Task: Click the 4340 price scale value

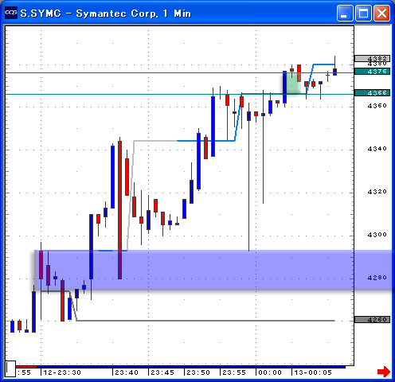Action: [x=377, y=149]
